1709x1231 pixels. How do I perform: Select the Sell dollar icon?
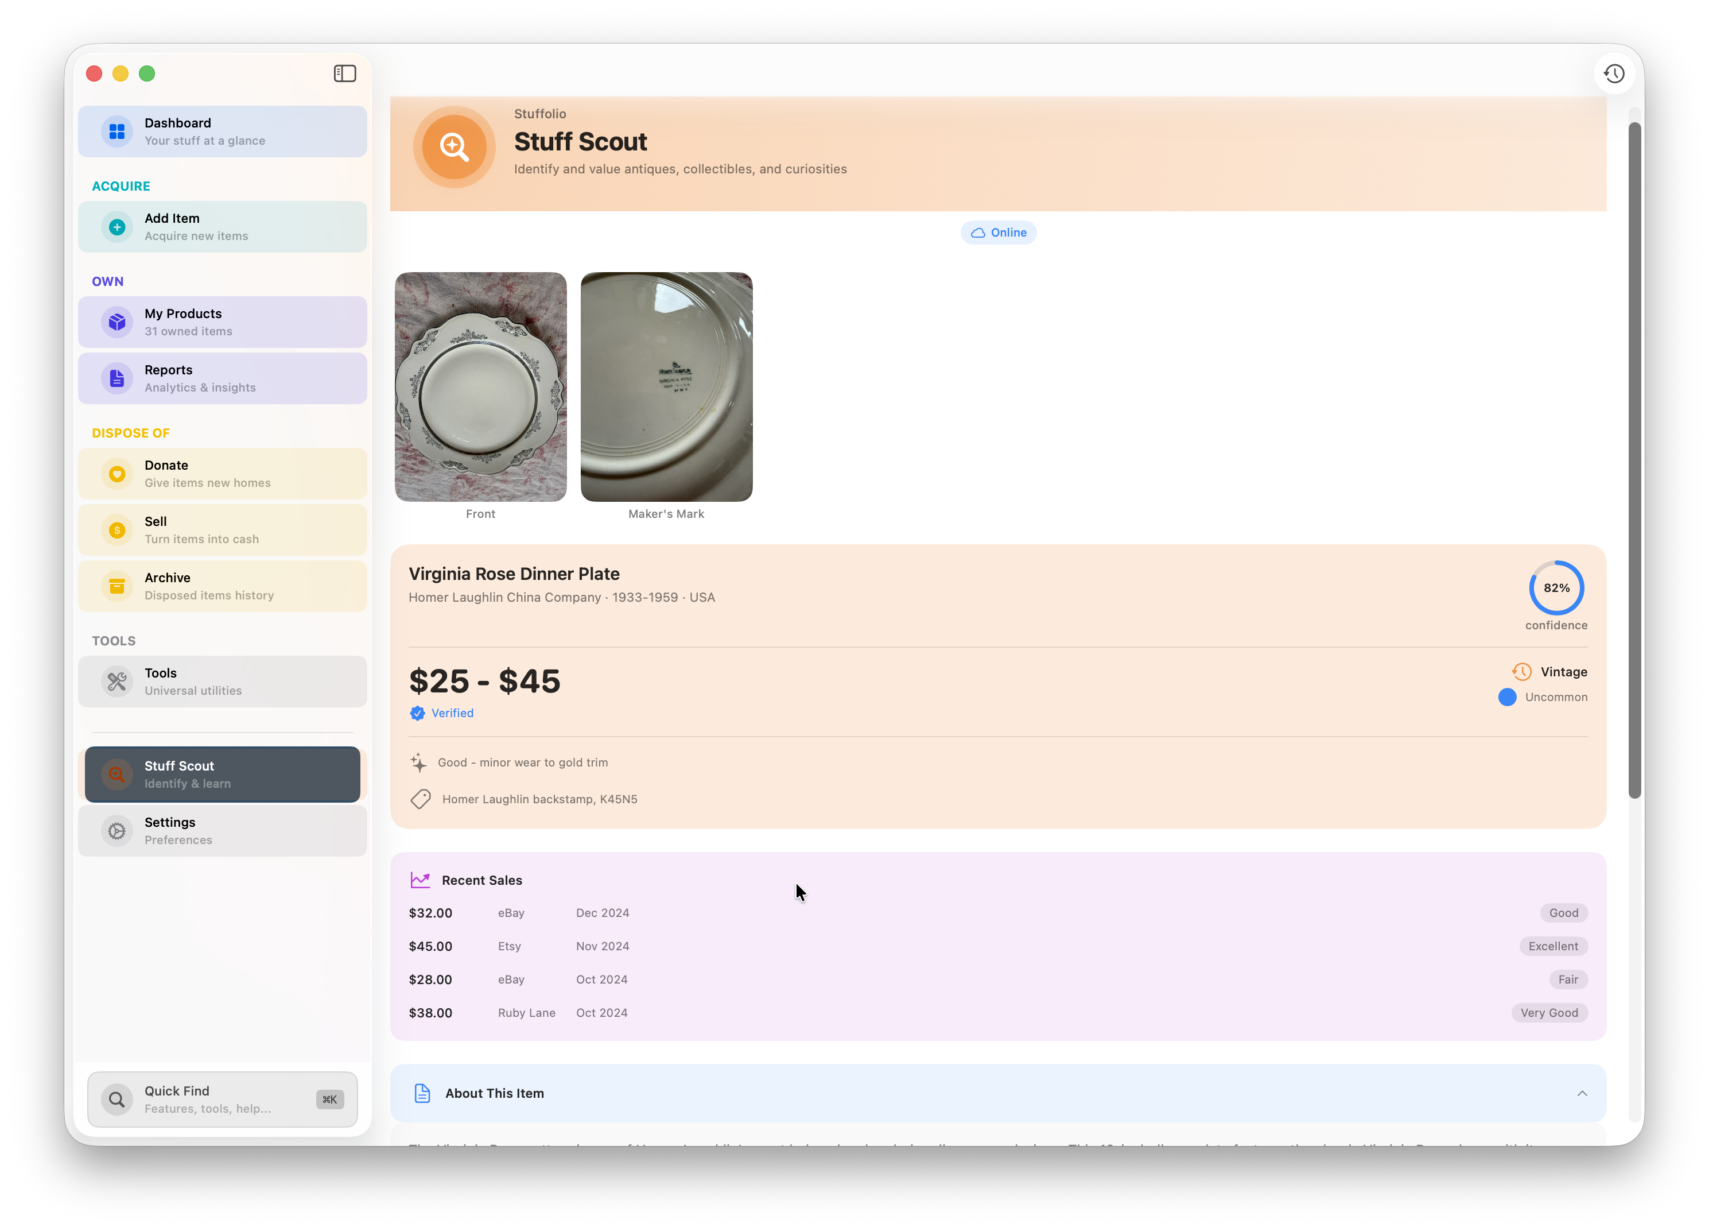click(117, 530)
